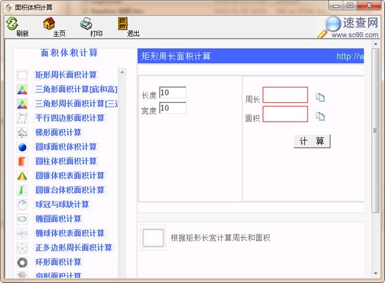Click the exit (退出) door icon
Screen dimensions: 385x283
click(123, 23)
